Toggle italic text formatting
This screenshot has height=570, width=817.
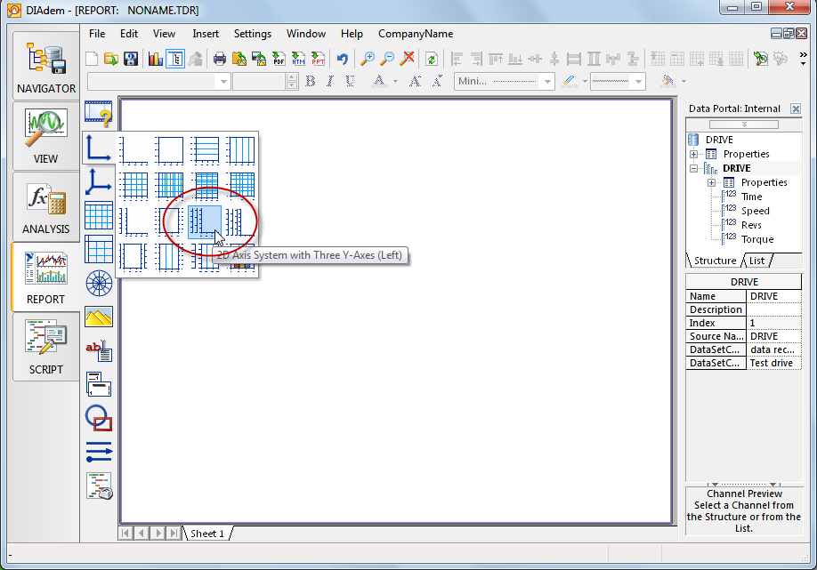[330, 81]
